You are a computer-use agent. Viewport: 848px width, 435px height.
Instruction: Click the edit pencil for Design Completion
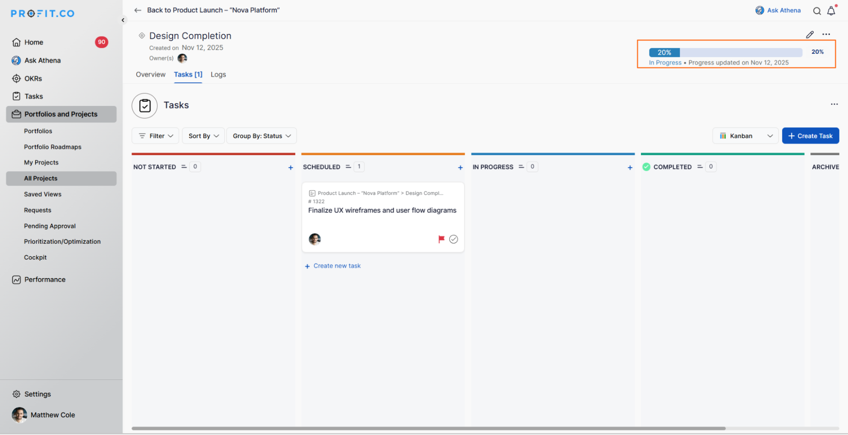click(810, 34)
